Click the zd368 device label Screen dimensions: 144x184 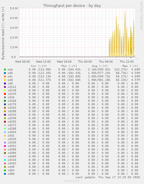click(12, 150)
